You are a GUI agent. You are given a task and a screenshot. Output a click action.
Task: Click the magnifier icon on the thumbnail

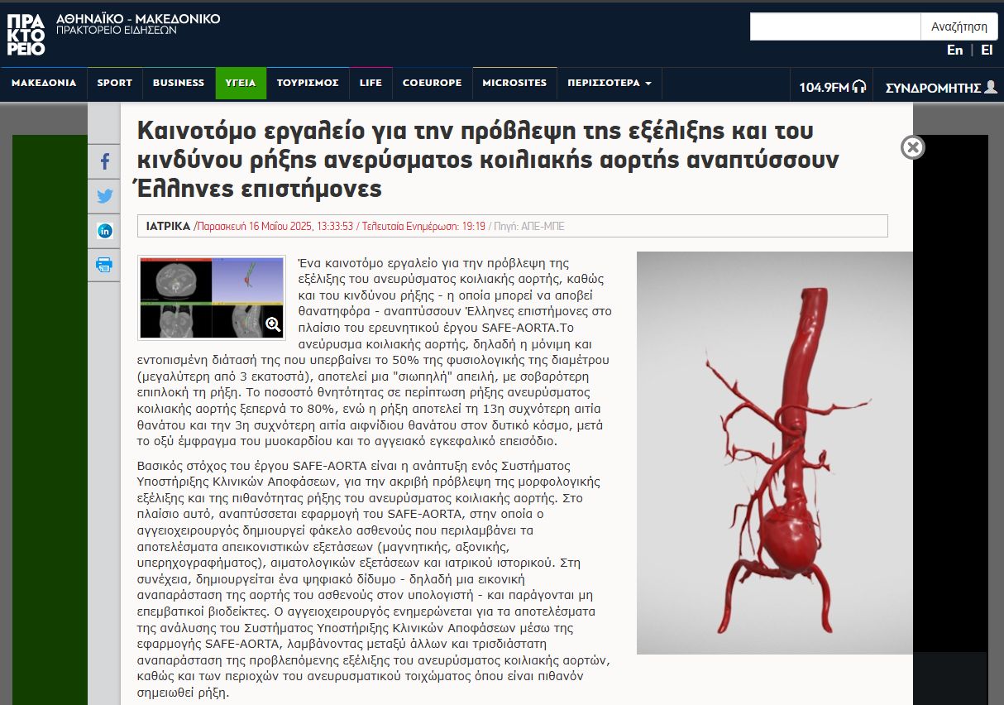coord(273,324)
